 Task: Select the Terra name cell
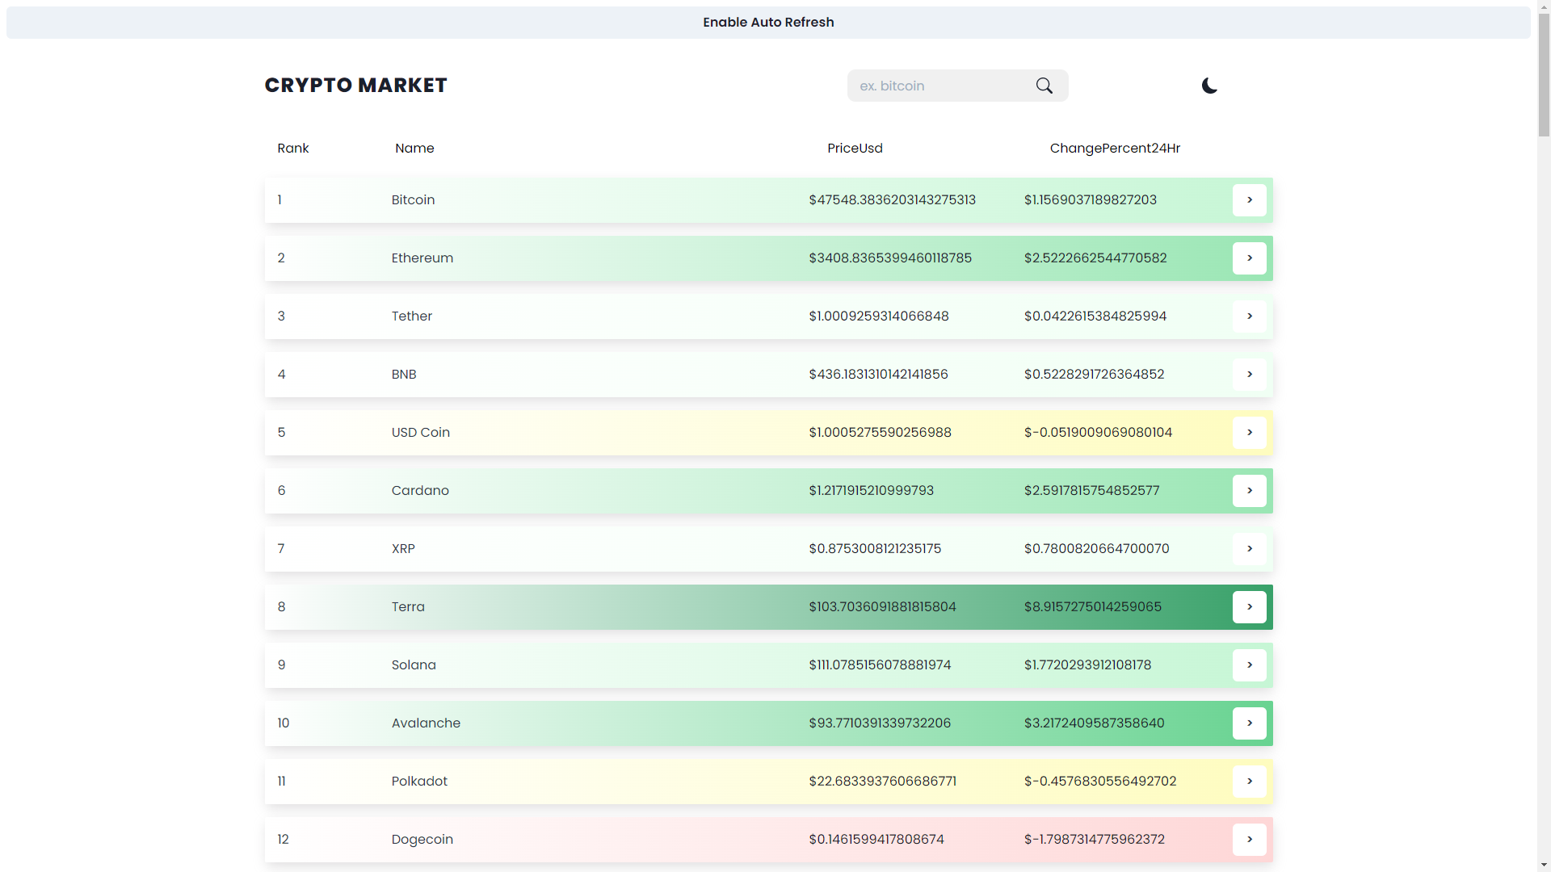point(408,607)
